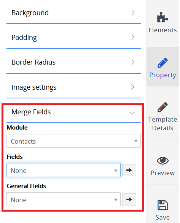Open the General Fields dropdown

coord(64,199)
